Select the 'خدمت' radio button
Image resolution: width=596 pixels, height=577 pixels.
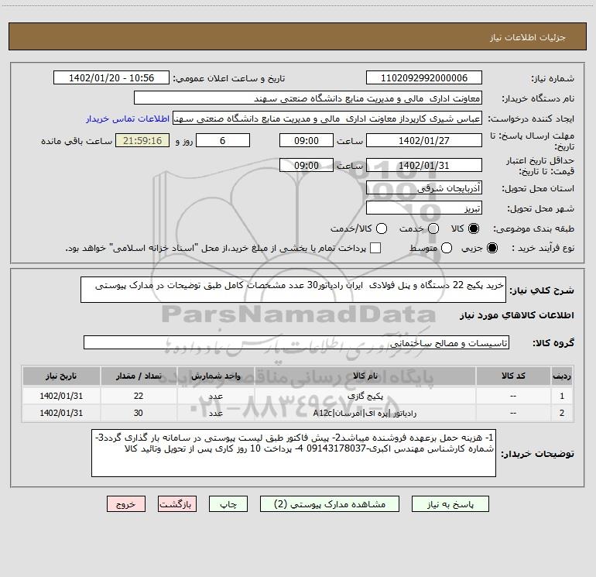point(433,228)
